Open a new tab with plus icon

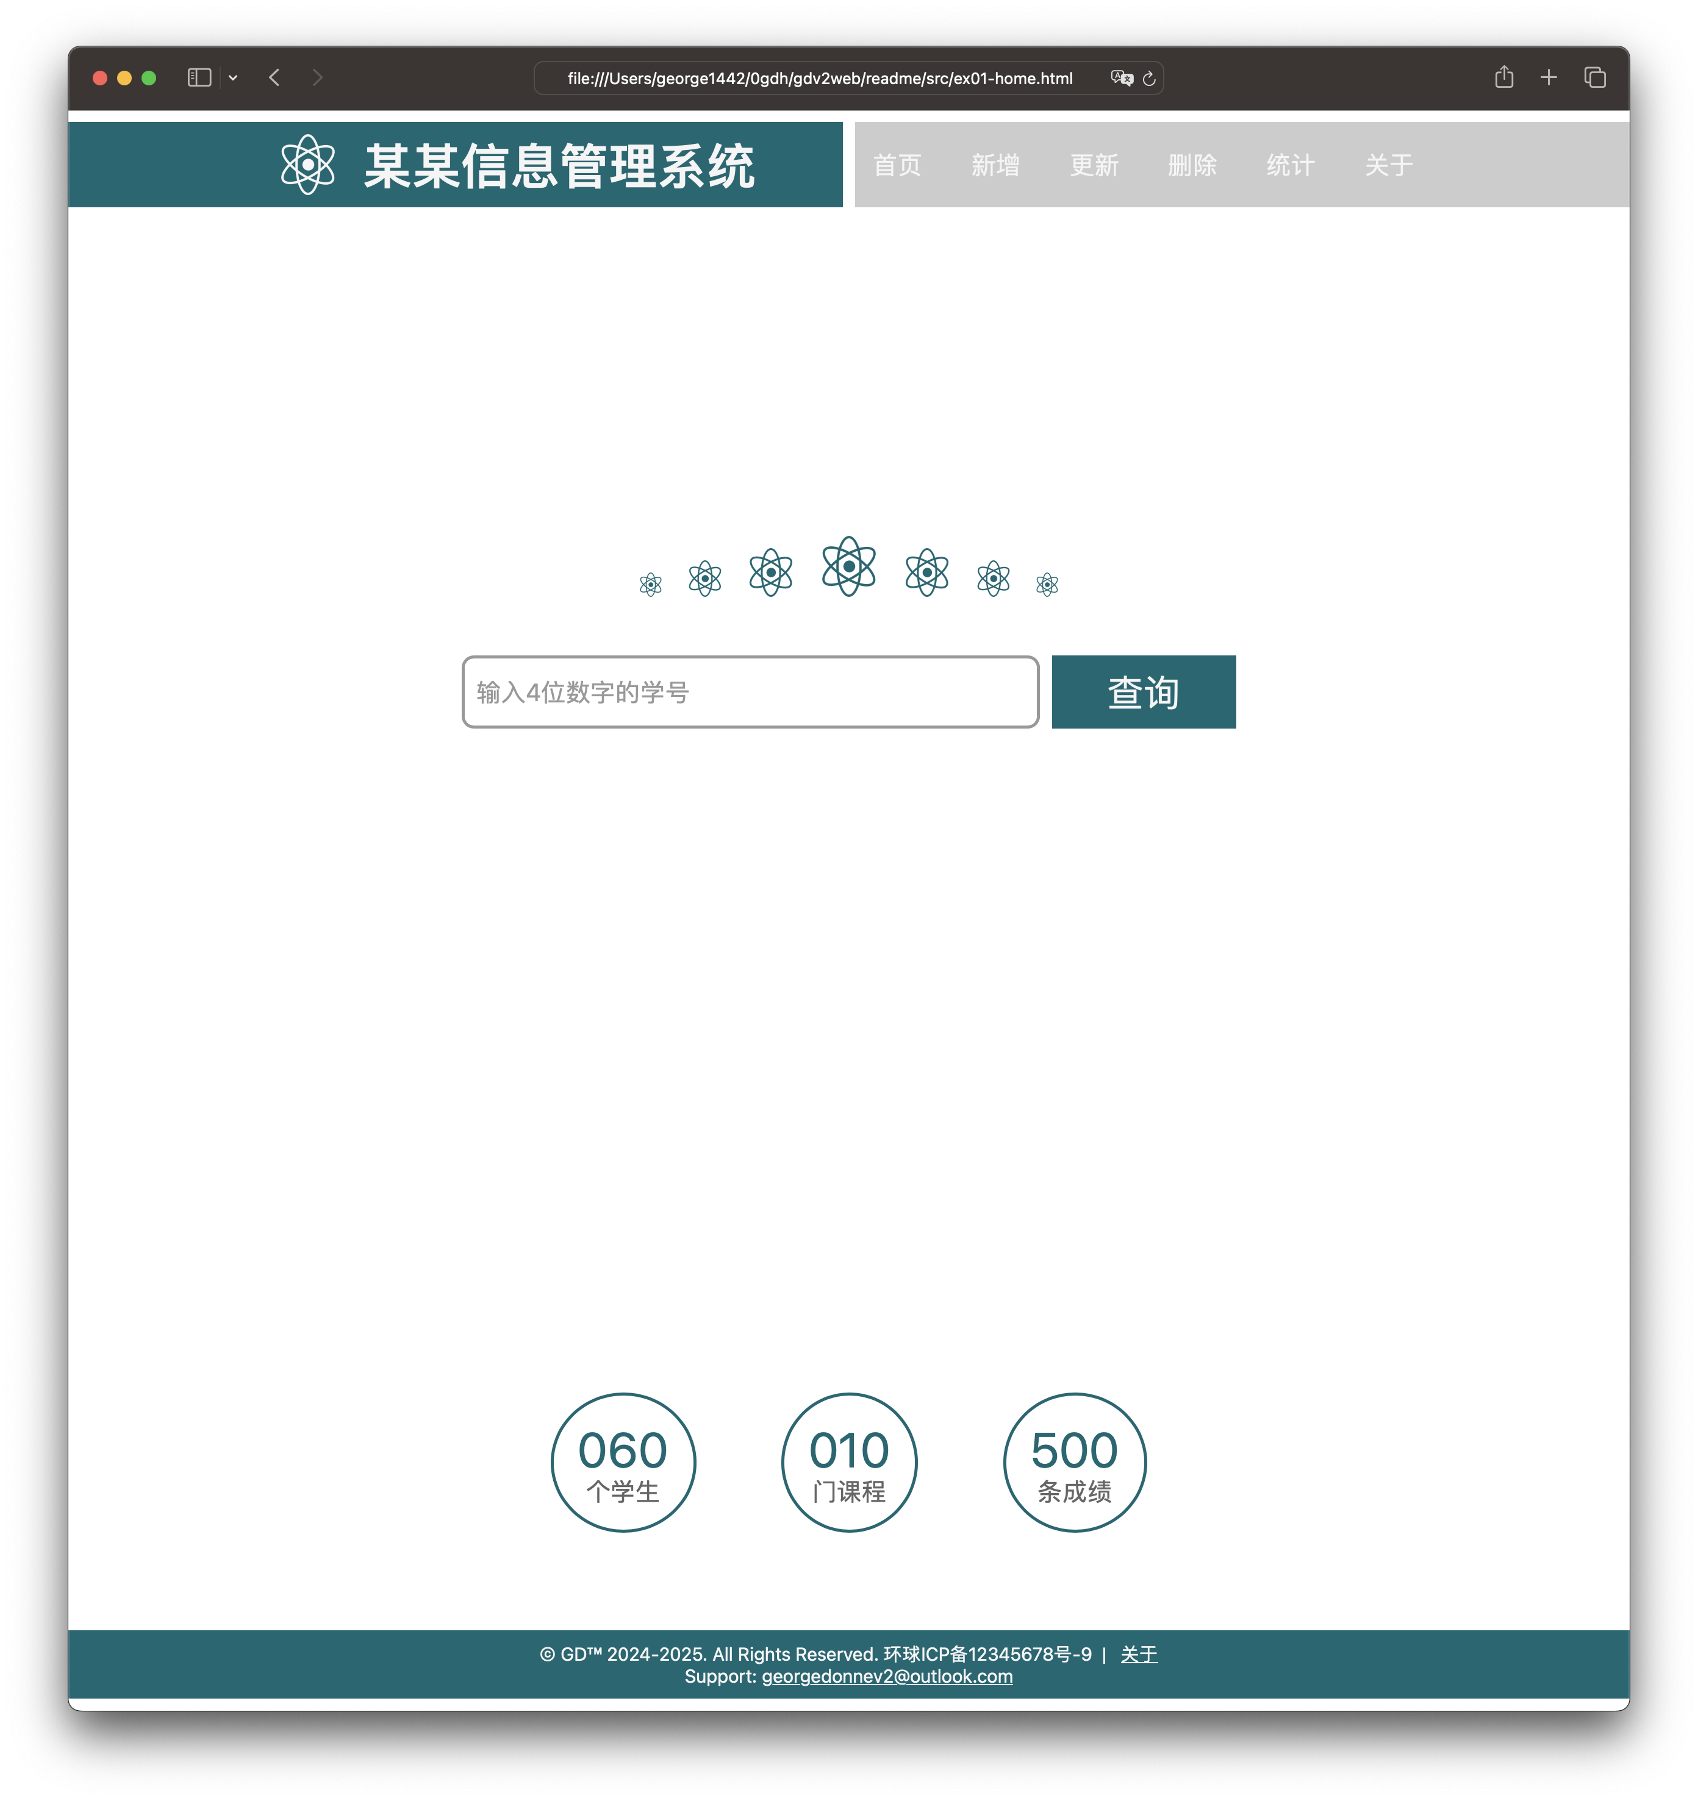tap(1549, 78)
